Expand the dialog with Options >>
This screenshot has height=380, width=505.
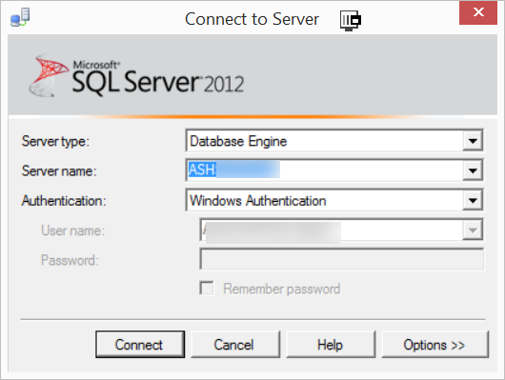coord(434,344)
